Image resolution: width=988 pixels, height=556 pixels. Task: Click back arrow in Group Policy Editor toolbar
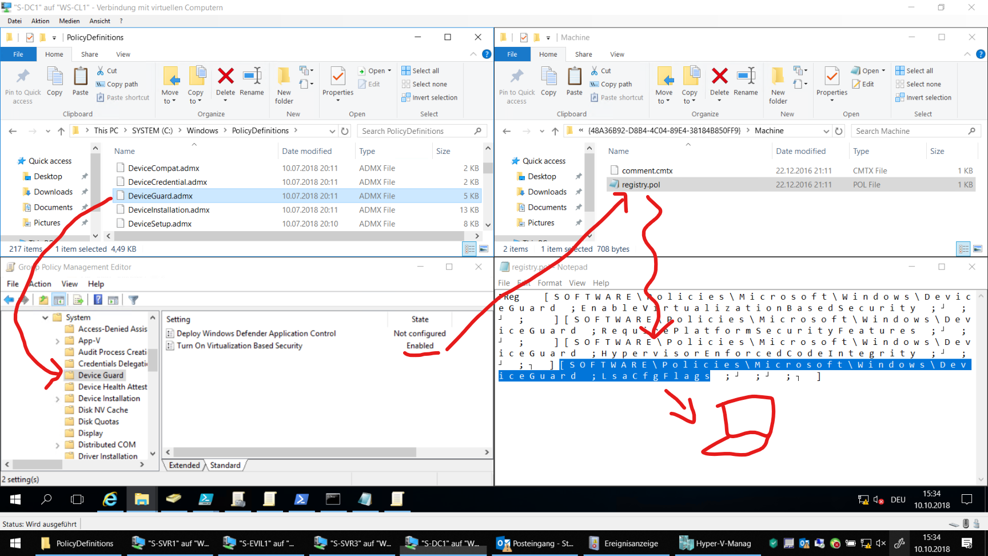pos(9,300)
